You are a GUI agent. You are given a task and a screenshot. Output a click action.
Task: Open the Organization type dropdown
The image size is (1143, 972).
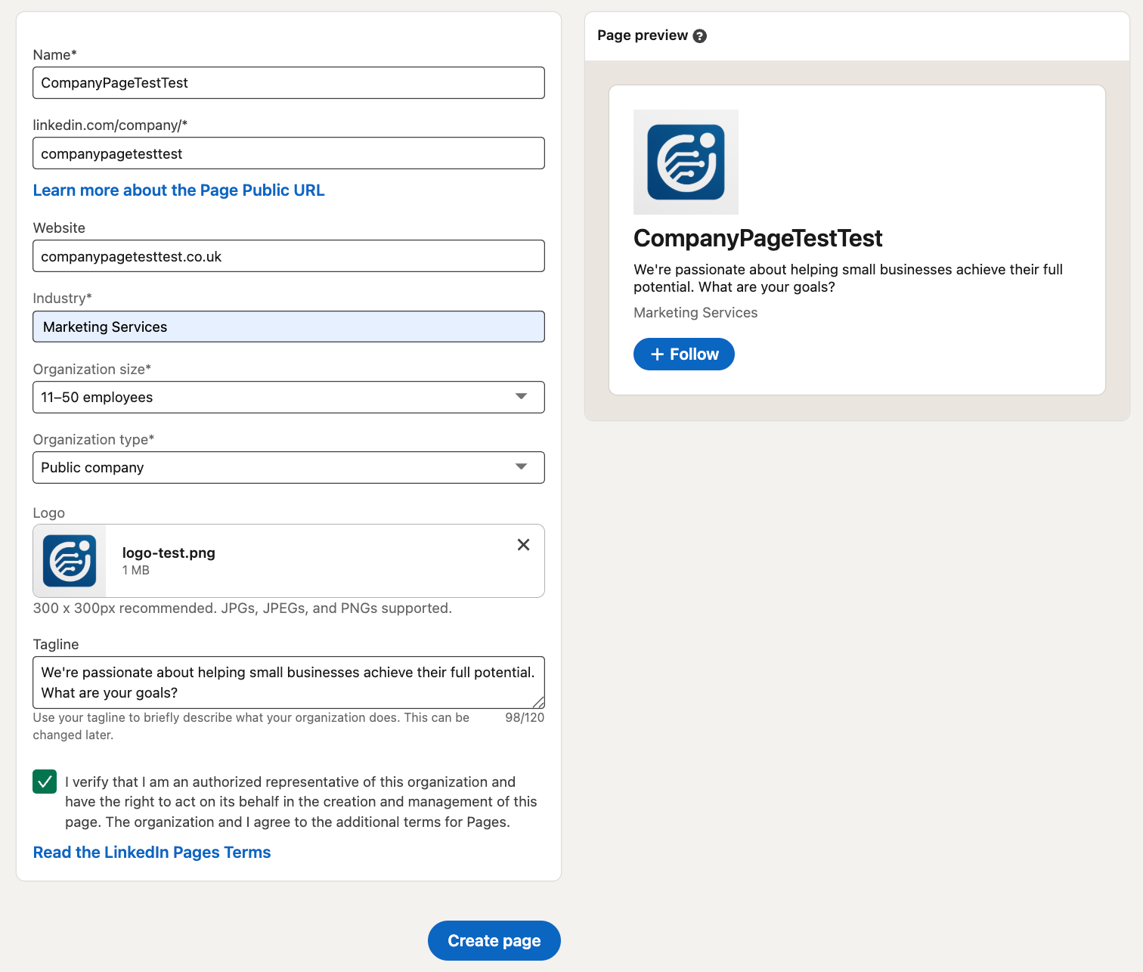[x=289, y=467]
